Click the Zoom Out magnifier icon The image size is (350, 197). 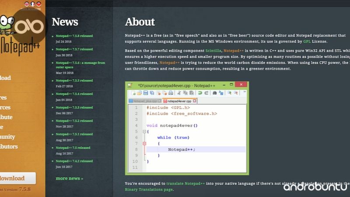(236, 93)
